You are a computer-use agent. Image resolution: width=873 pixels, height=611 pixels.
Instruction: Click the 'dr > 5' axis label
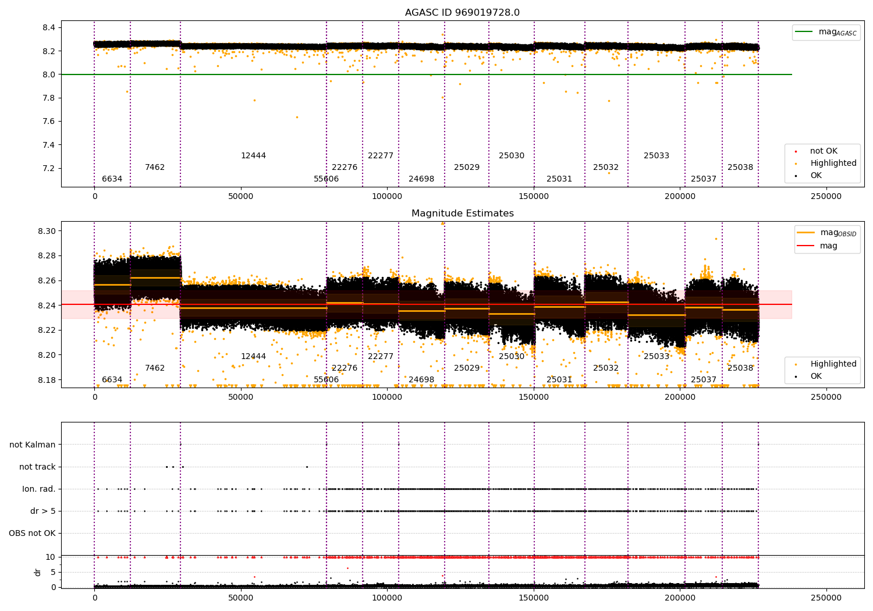pyautogui.click(x=43, y=511)
